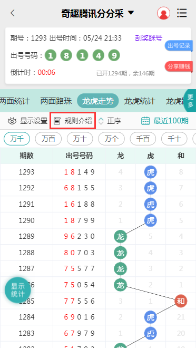Select the 万百 position filter
This screenshot has height=348, width=196.
(x=48, y=139)
